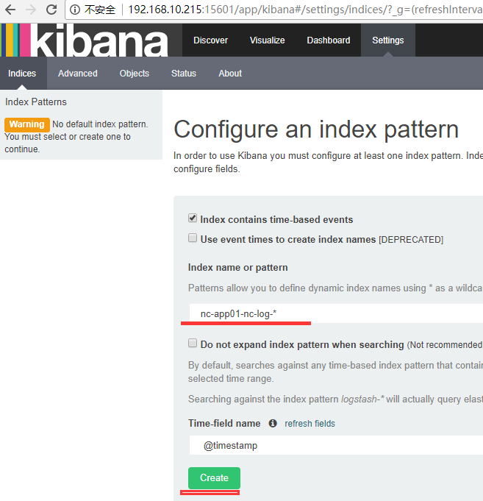The width and height of the screenshot is (483, 501).
Task: Click the Time-field name info icon
Action: [273, 423]
